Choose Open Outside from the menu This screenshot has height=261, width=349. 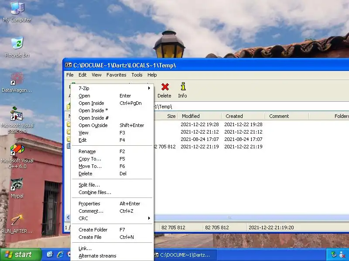coord(112,125)
